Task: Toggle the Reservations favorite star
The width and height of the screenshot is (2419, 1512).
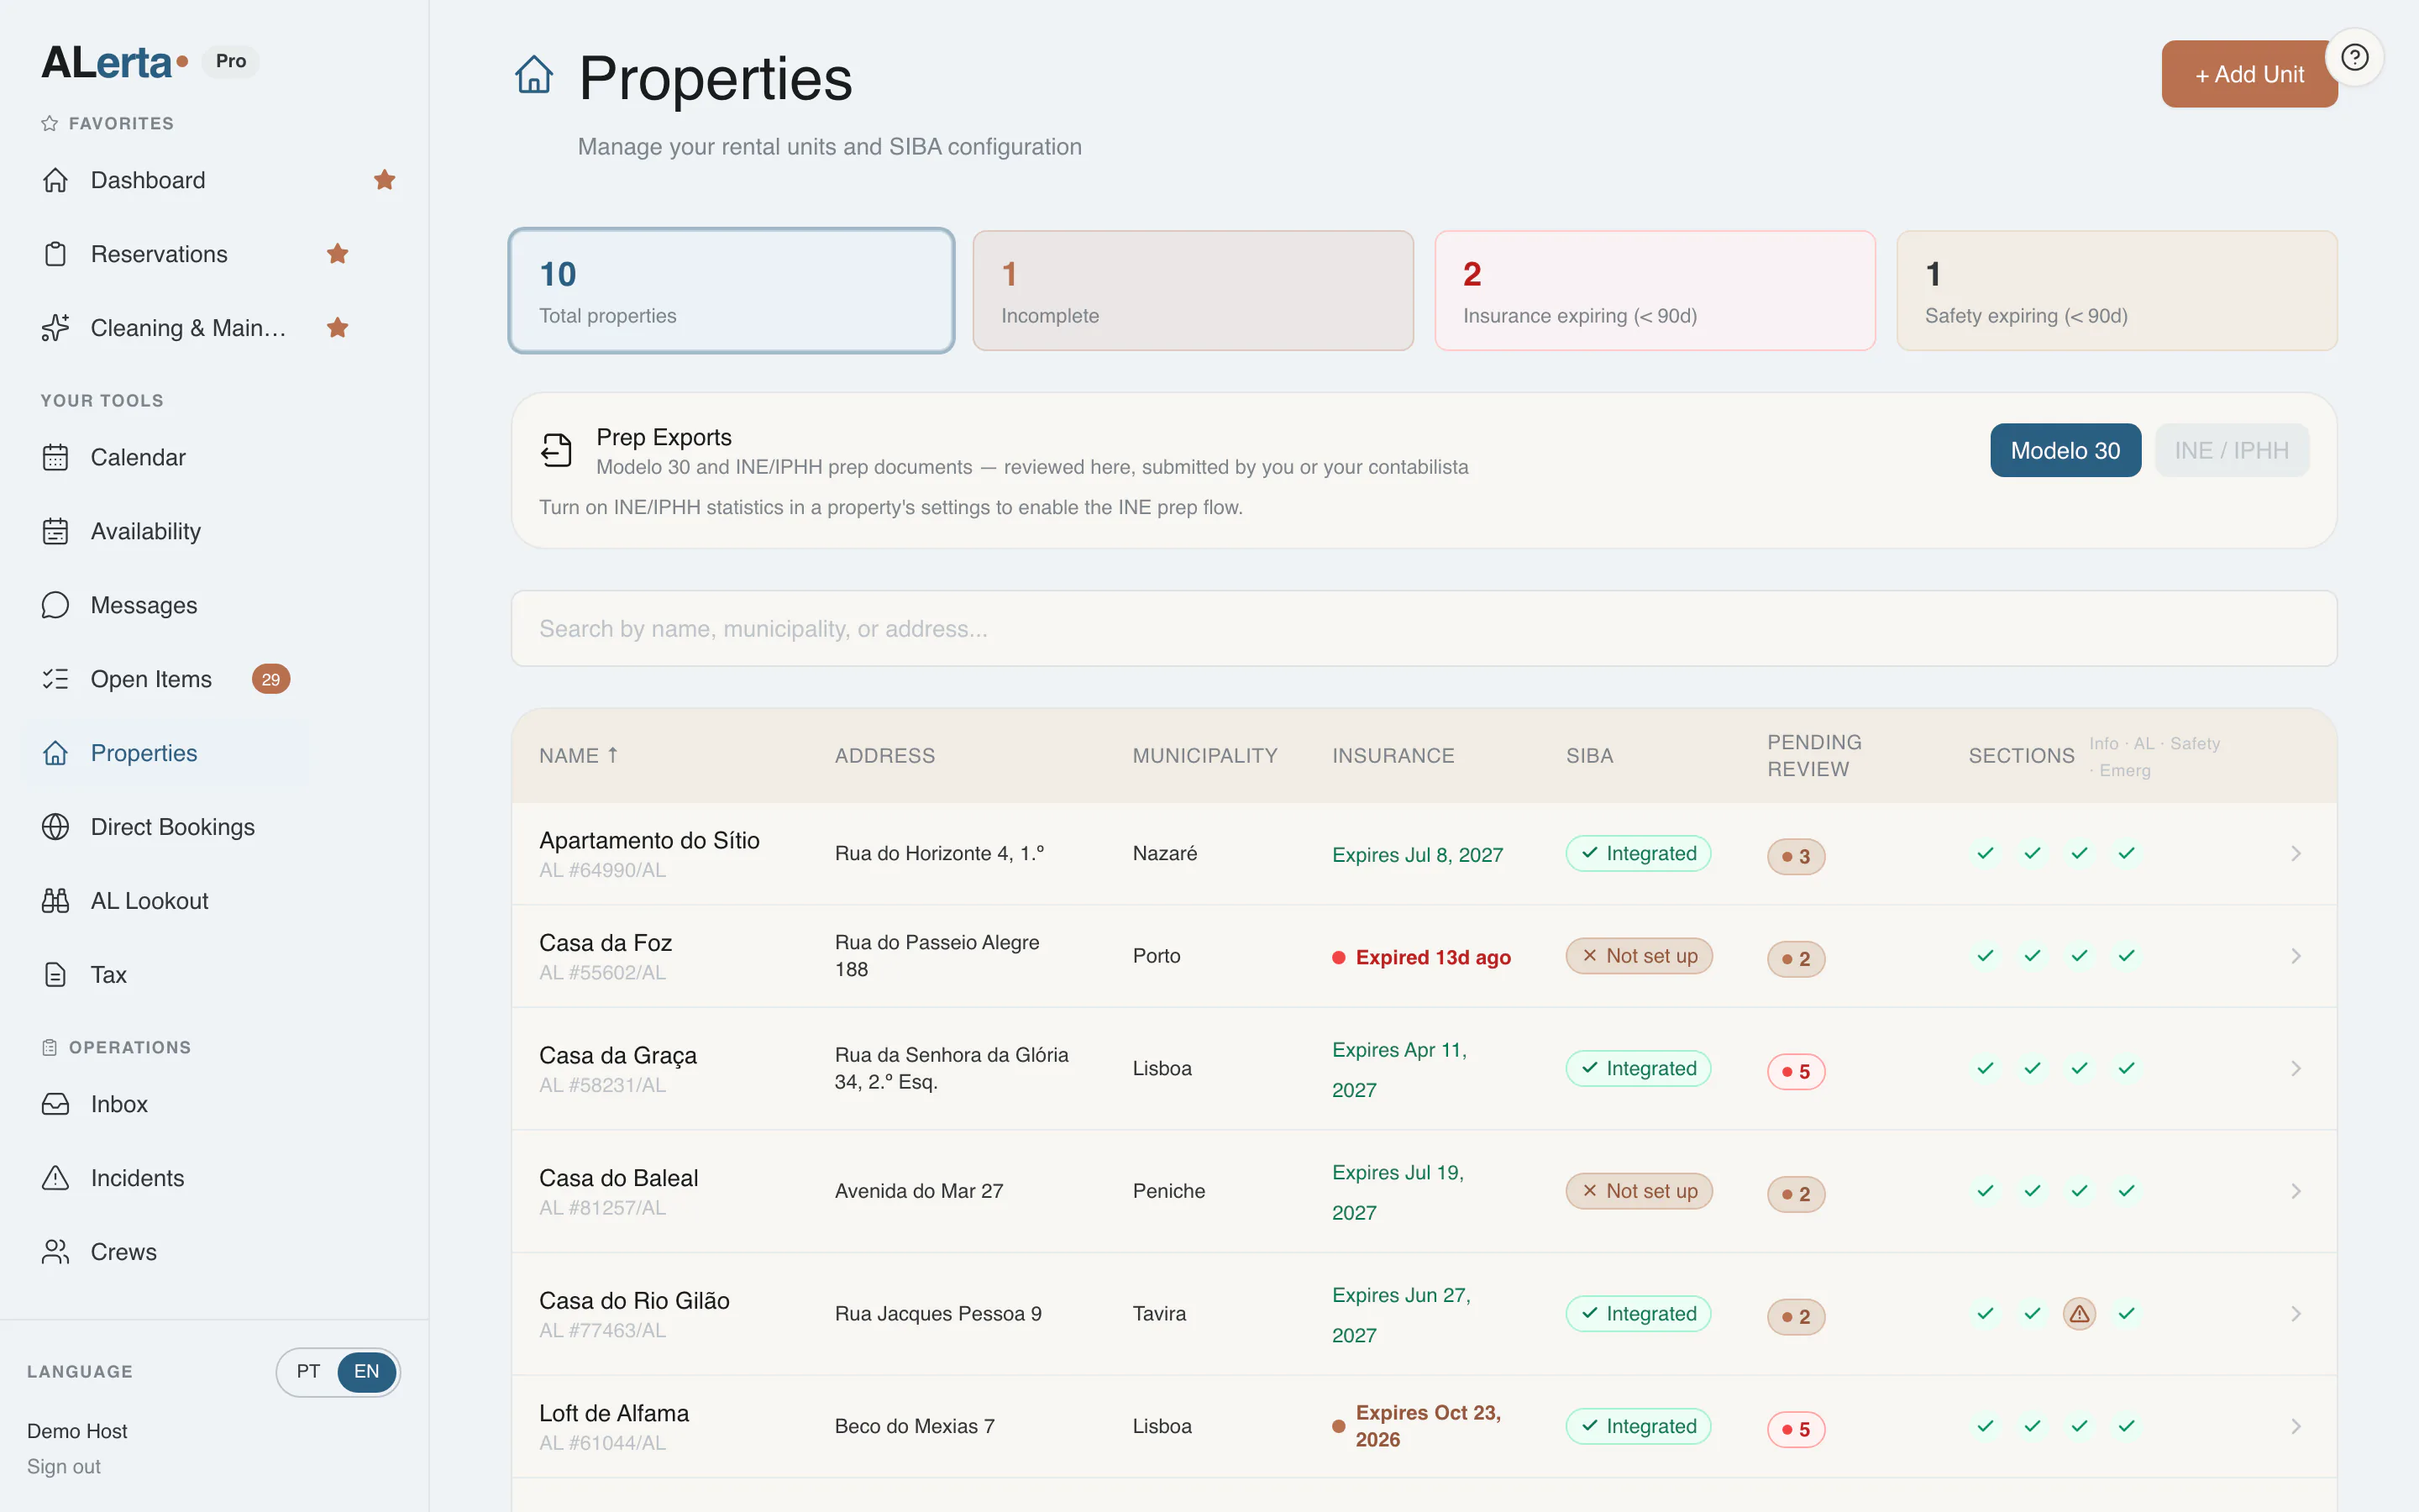Action: click(x=338, y=254)
